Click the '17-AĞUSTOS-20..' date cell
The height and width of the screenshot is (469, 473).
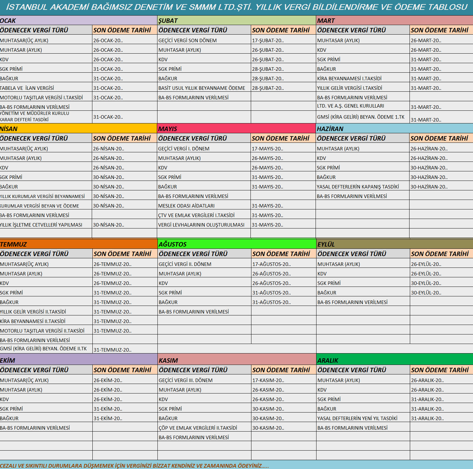click(x=284, y=264)
